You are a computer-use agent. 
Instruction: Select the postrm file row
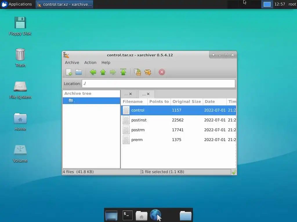(178, 130)
